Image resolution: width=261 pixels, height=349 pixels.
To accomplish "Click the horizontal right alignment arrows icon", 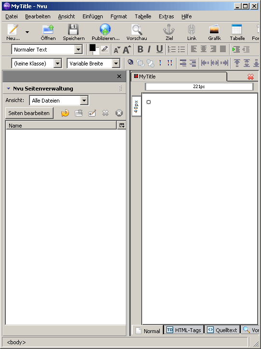I will 224,63.
